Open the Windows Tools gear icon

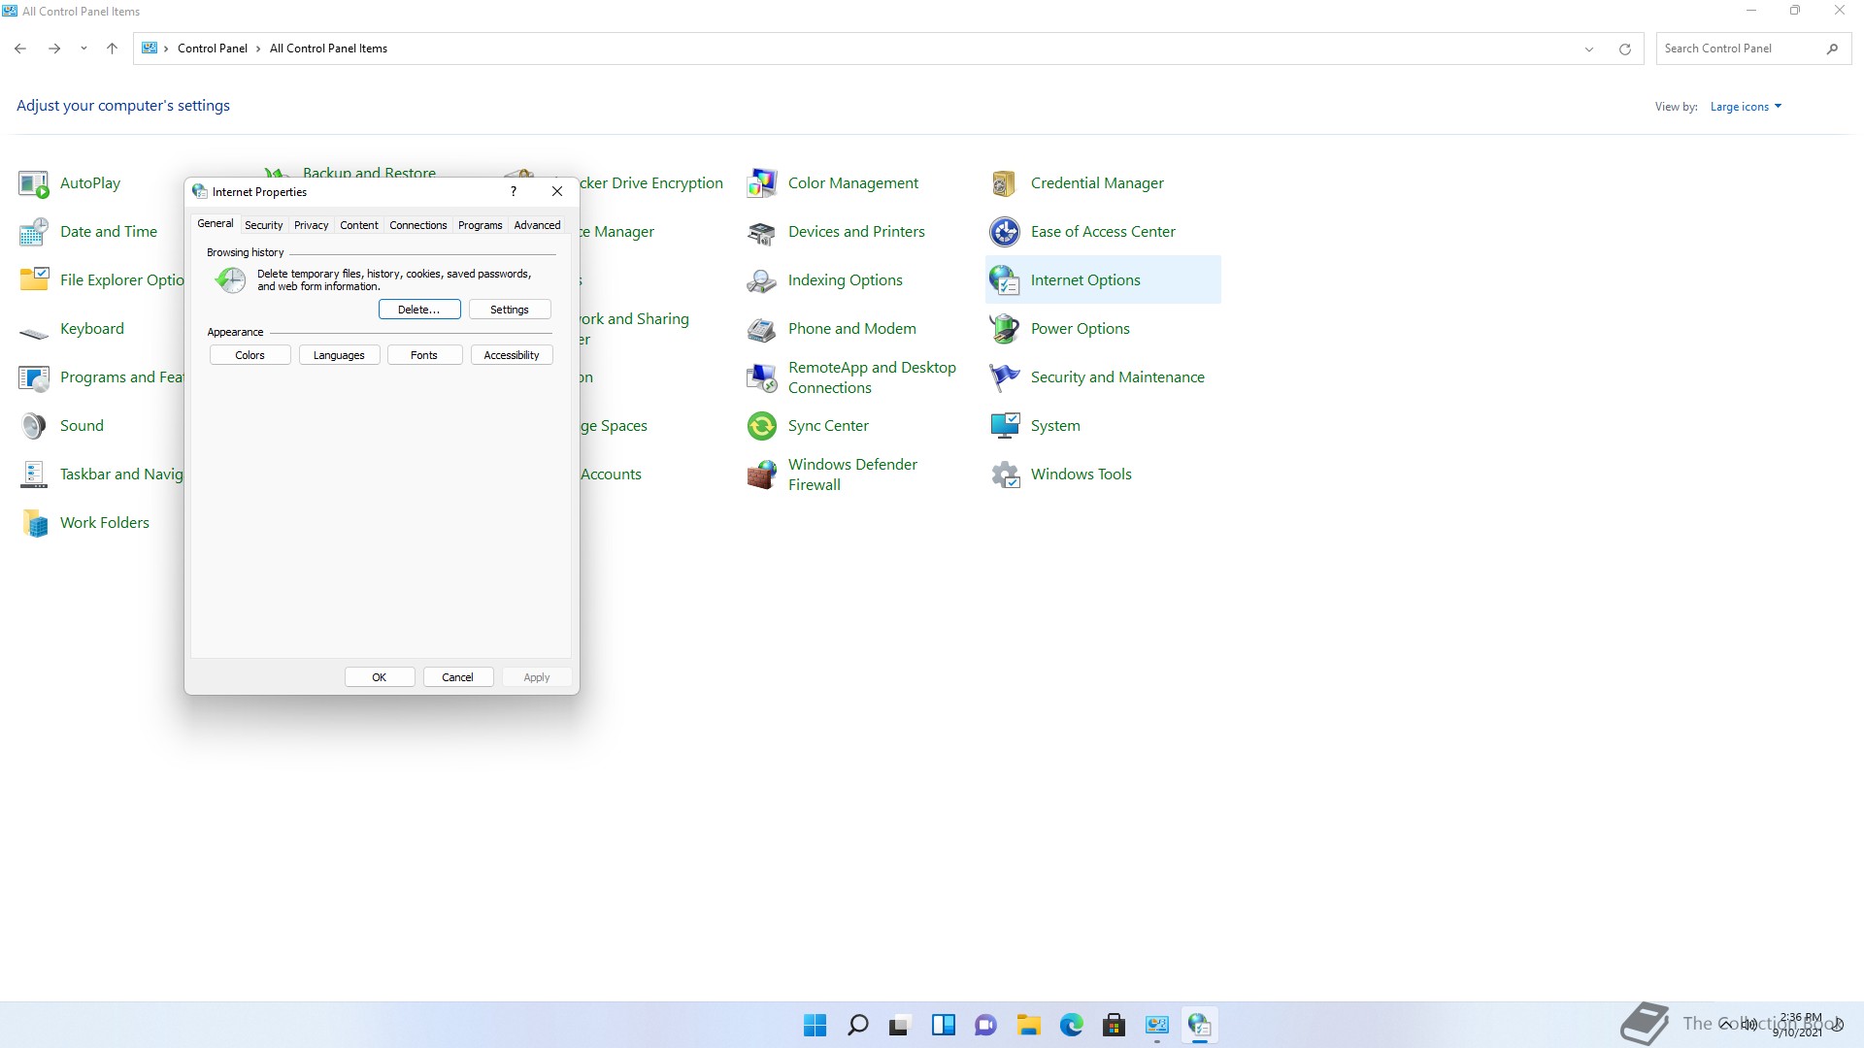1004,475
